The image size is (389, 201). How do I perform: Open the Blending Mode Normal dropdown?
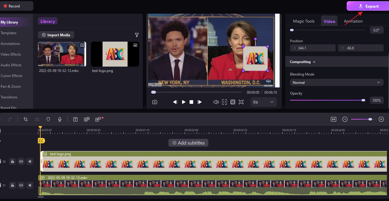[337, 82]
